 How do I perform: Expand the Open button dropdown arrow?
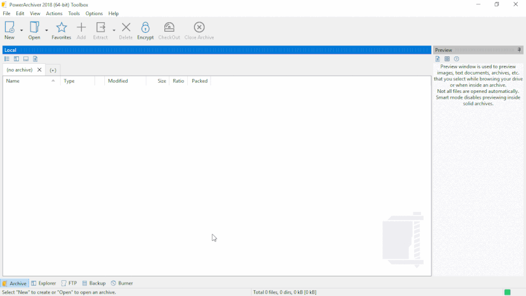click(x=47, y=30)
